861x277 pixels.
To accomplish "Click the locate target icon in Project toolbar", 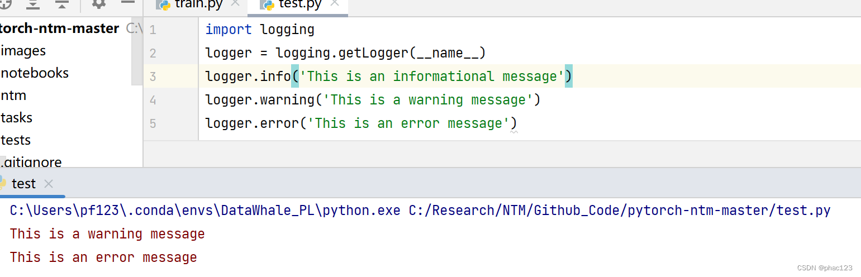I will point(4,3).
